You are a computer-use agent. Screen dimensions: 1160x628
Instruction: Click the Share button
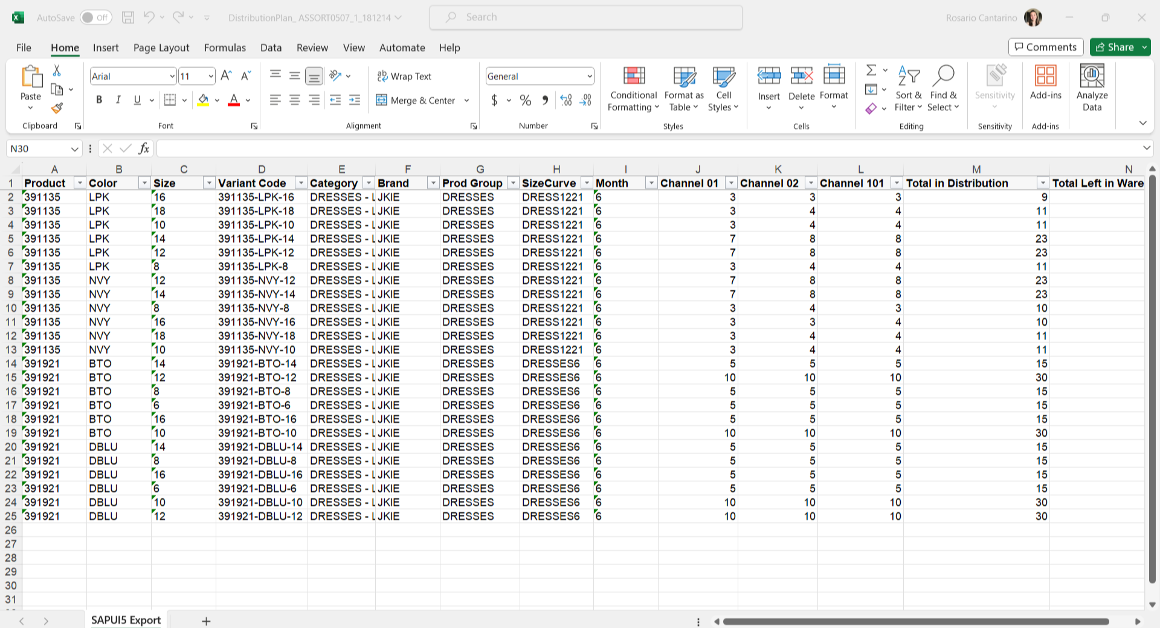(x=1115, y=47)
